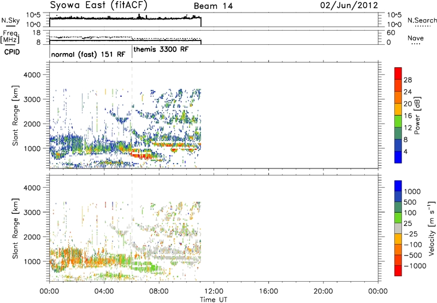The height and width of the screenshot is (303, 437).
Task: Click the 'Power [dB]' colorbar title
Action: 417,115
